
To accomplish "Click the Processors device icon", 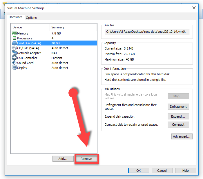I will 14,38.
